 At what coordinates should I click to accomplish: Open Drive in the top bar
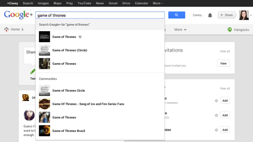[x=126, y=3]
